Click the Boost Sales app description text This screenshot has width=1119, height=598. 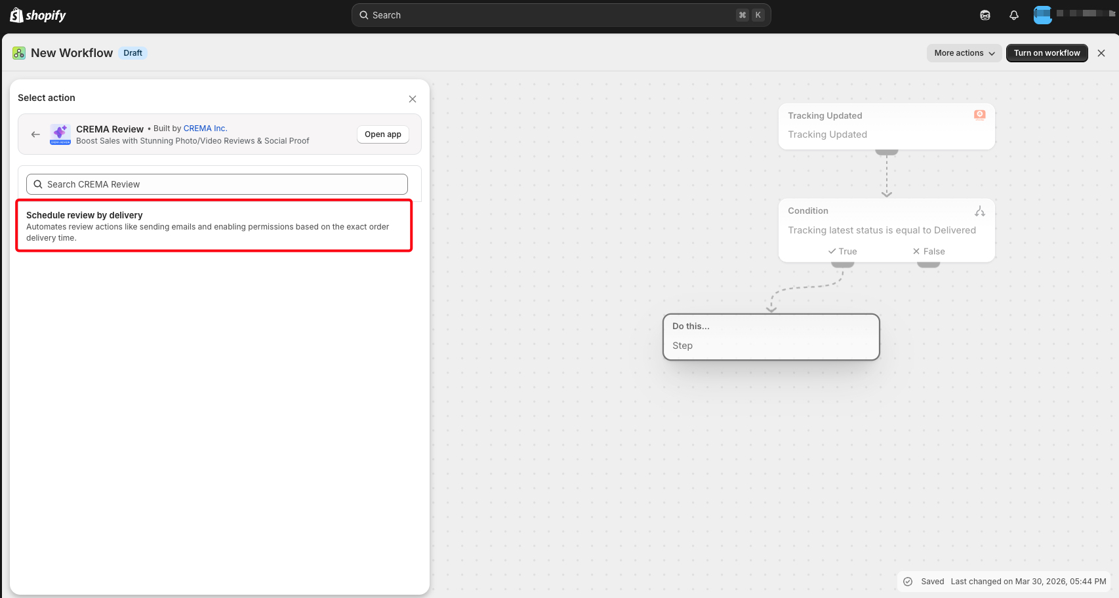point(193,141)
